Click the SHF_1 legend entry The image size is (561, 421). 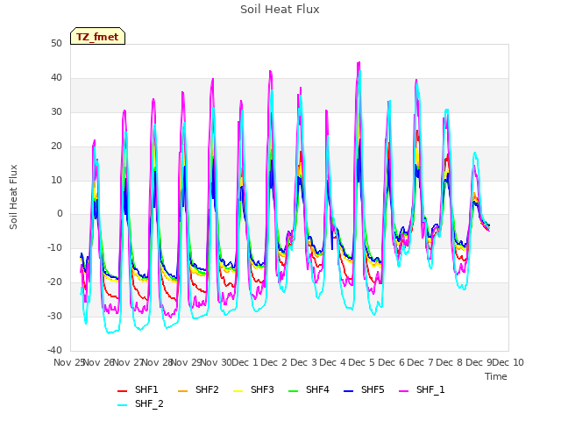pyautogui.click(x=422, y=389)
